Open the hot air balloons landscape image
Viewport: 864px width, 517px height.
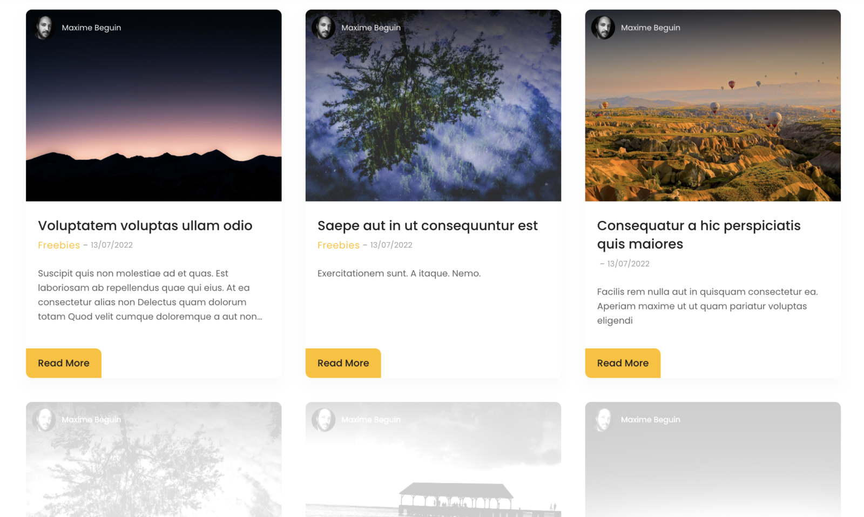[713, 105]
